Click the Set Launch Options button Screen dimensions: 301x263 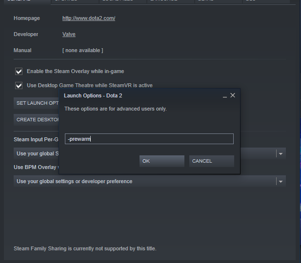[37, 103]
